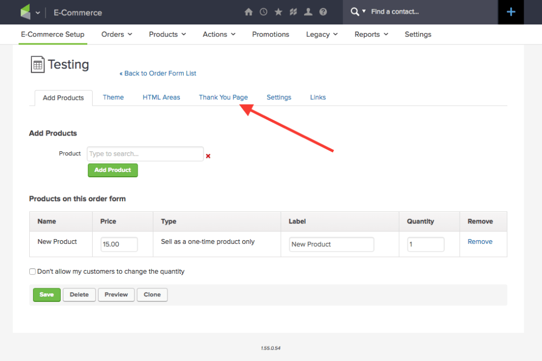This screenshot has width=542, height=361.
Task: Toggle Don't allow customers to change quantity
Action: 33,272
